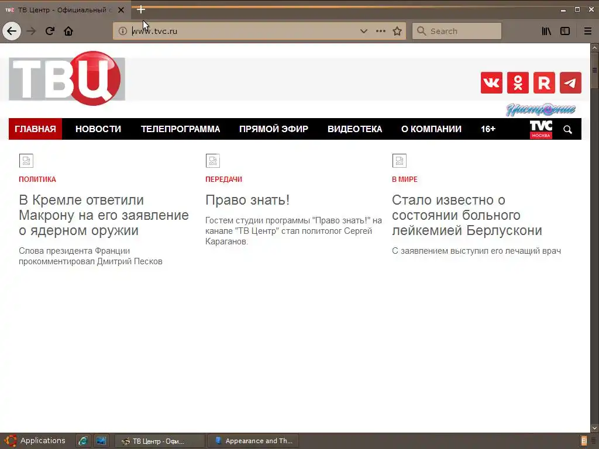Open the VK social page
The height and width of the screenshot is (449, 599).
tap(491, 82)
